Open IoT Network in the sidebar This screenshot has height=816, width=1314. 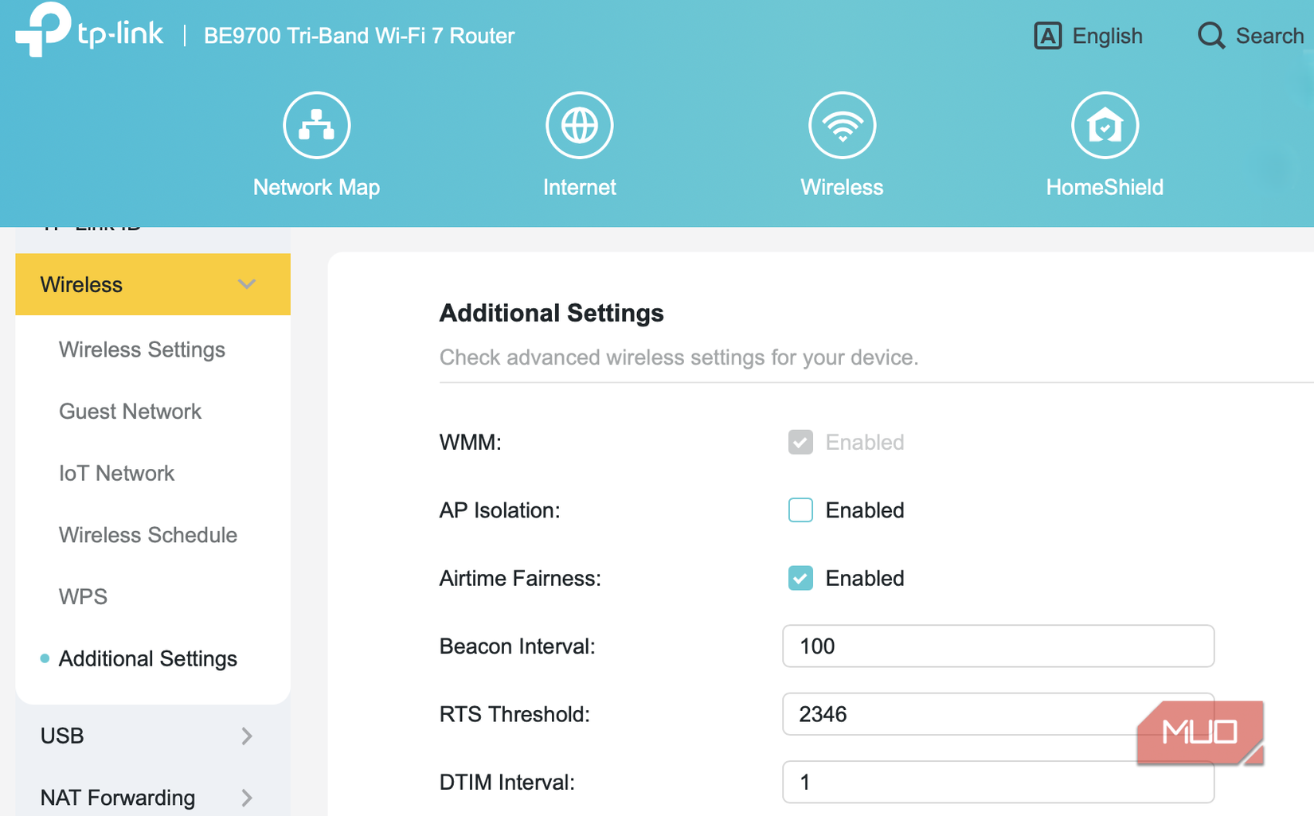pyautogui.click(x=116, y=473)
